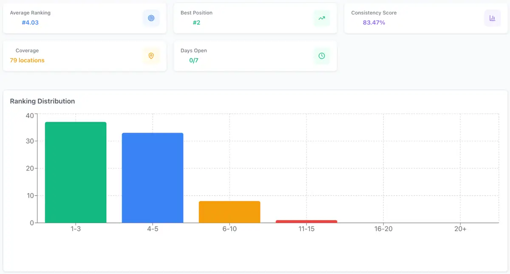Click the target icon in Average Ranking card

(x=151, y=18)
